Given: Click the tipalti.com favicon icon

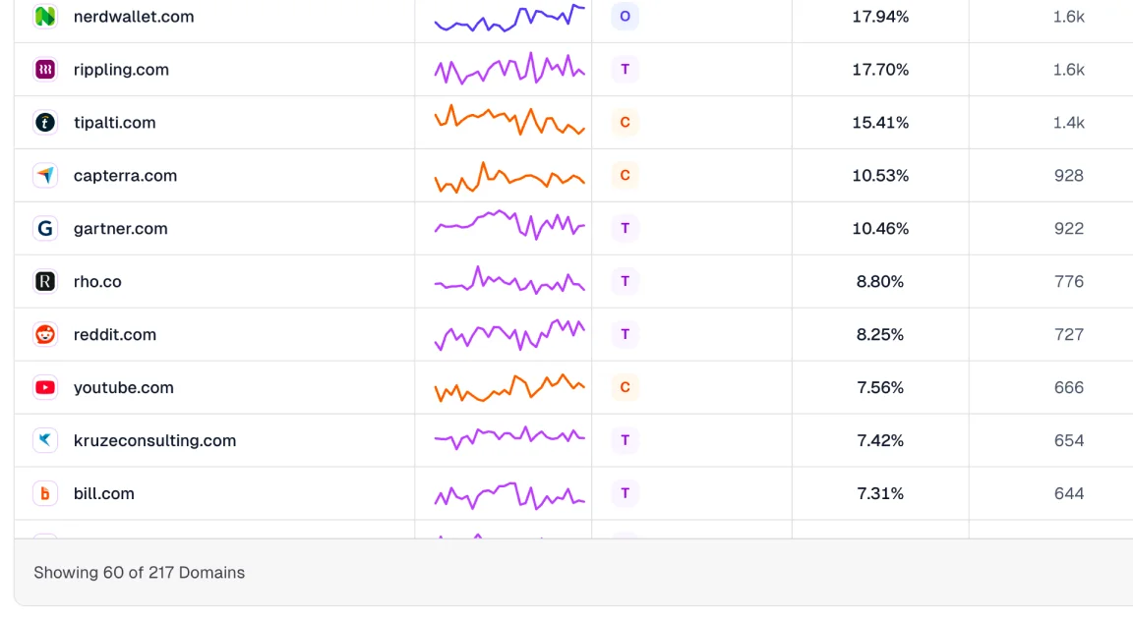Looking at the screenshot, I should pyautogui.click(x=45, y=123).
